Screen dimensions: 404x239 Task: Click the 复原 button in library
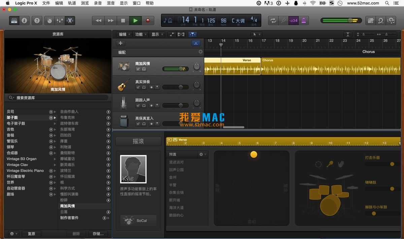pyautogui.click(x=31, y=234)
